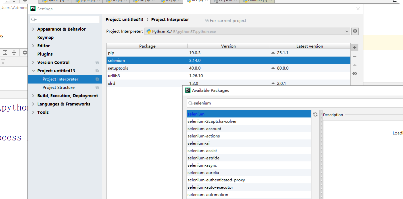The height and width of the screenshot is (199, 403).
Task: Toggle show early releases eye icon
Action: pyautogui.click(x=355, y=74)
